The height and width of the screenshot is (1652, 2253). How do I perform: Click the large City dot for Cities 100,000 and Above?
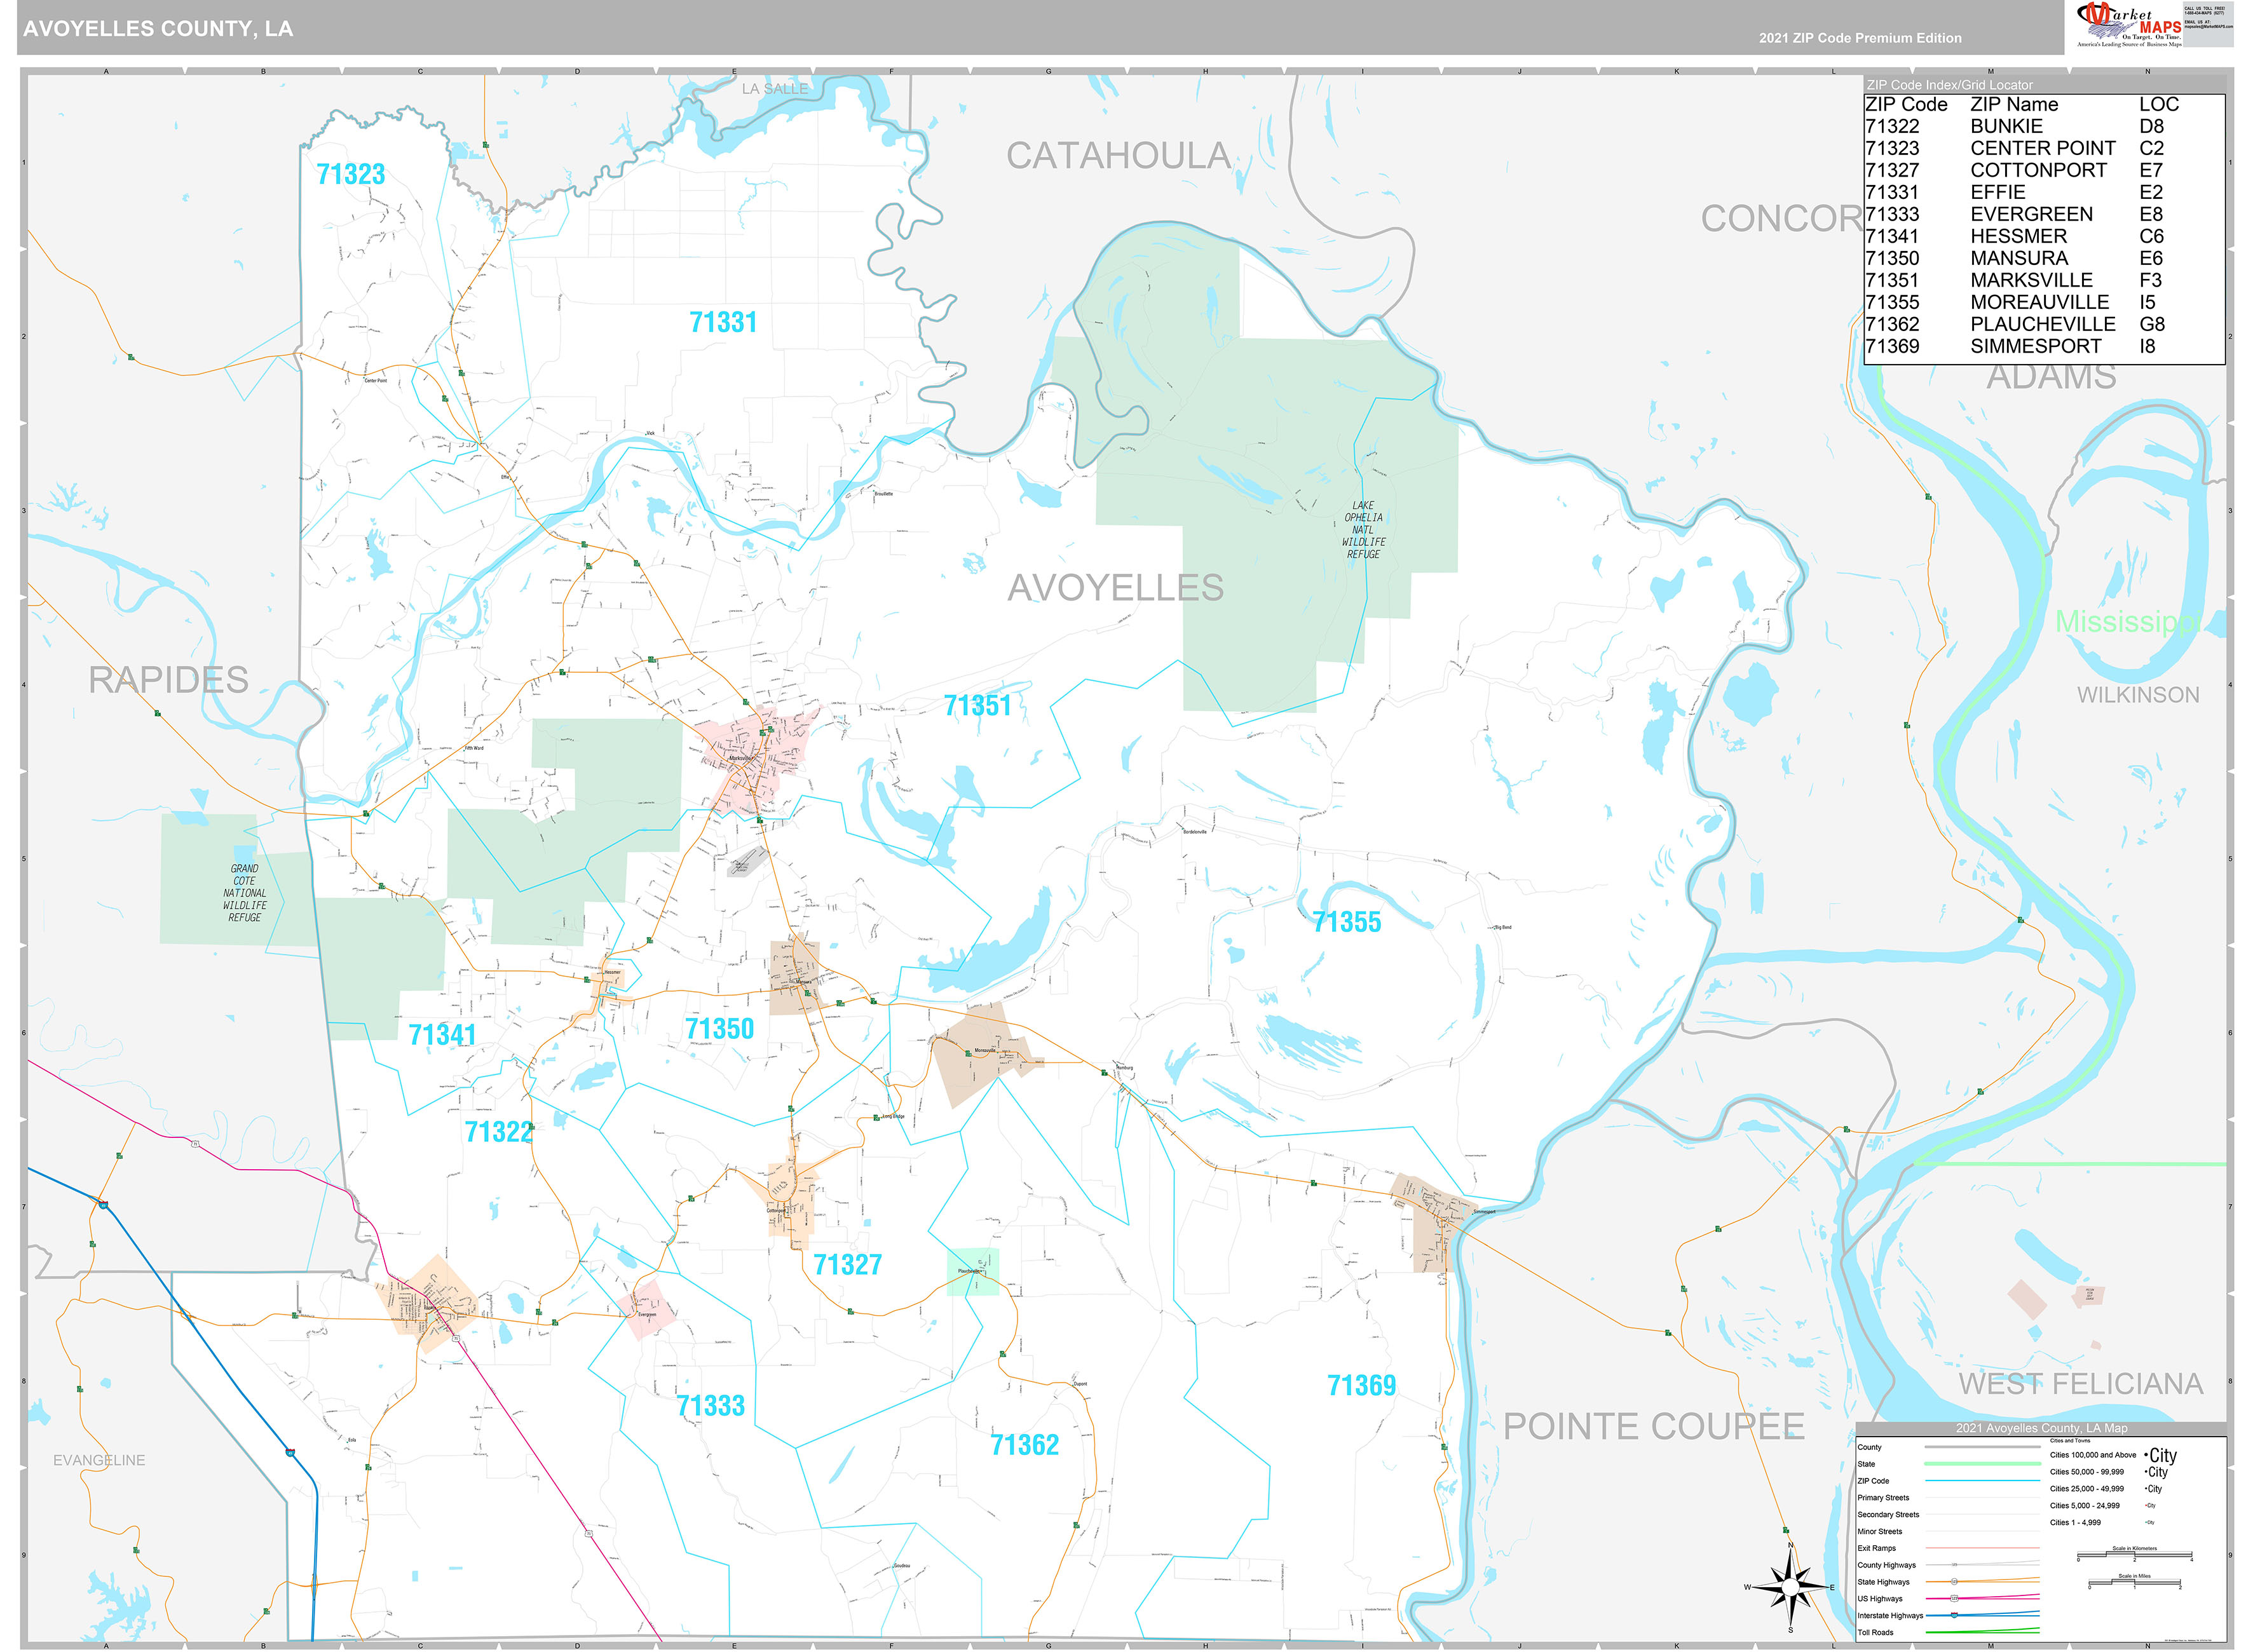[x=2147, y=1454]
